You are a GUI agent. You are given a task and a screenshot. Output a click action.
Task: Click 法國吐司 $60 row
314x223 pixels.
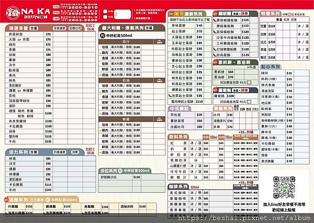pos(189,127)
